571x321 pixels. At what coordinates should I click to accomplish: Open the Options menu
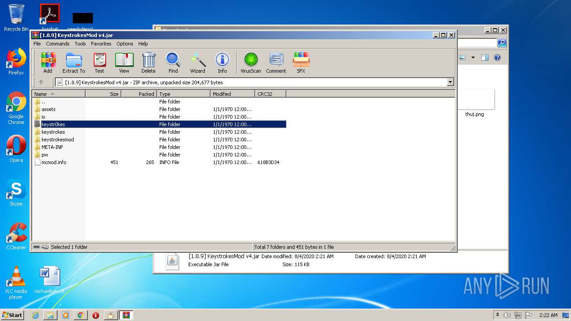[125, 44]
